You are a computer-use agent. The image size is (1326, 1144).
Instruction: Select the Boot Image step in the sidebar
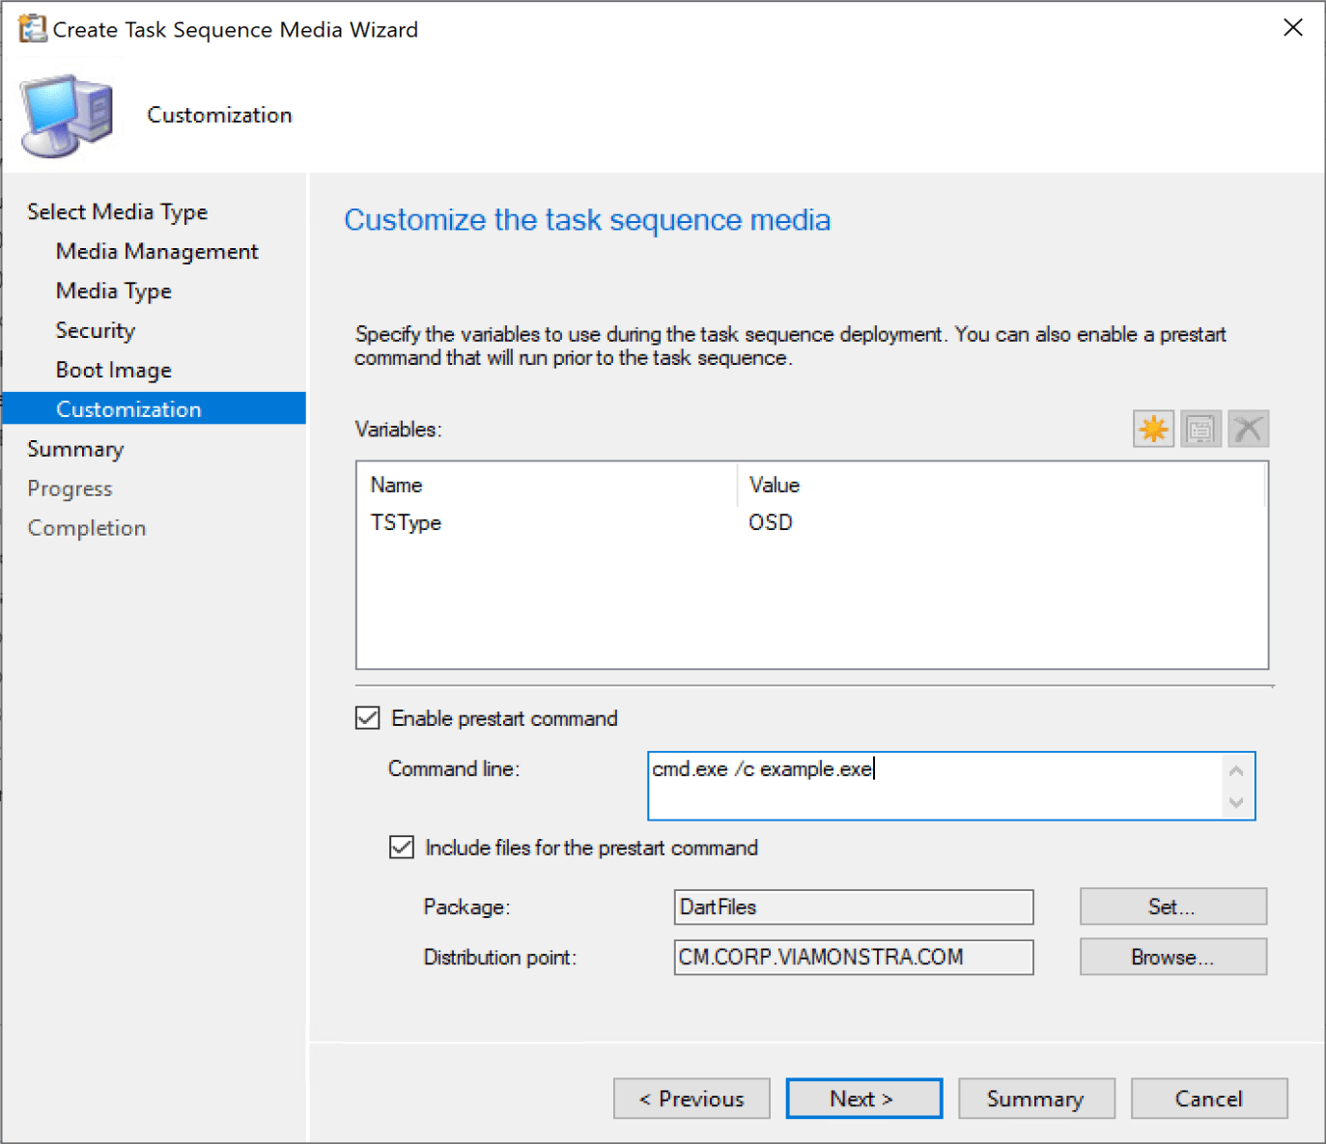(x=113, y=369)
